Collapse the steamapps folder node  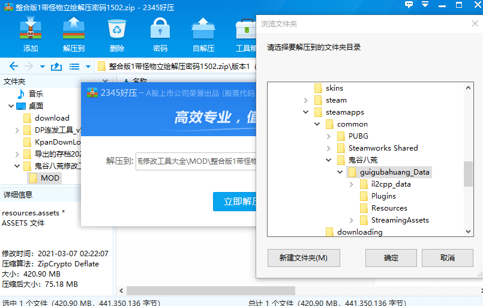tap(305, 112)
